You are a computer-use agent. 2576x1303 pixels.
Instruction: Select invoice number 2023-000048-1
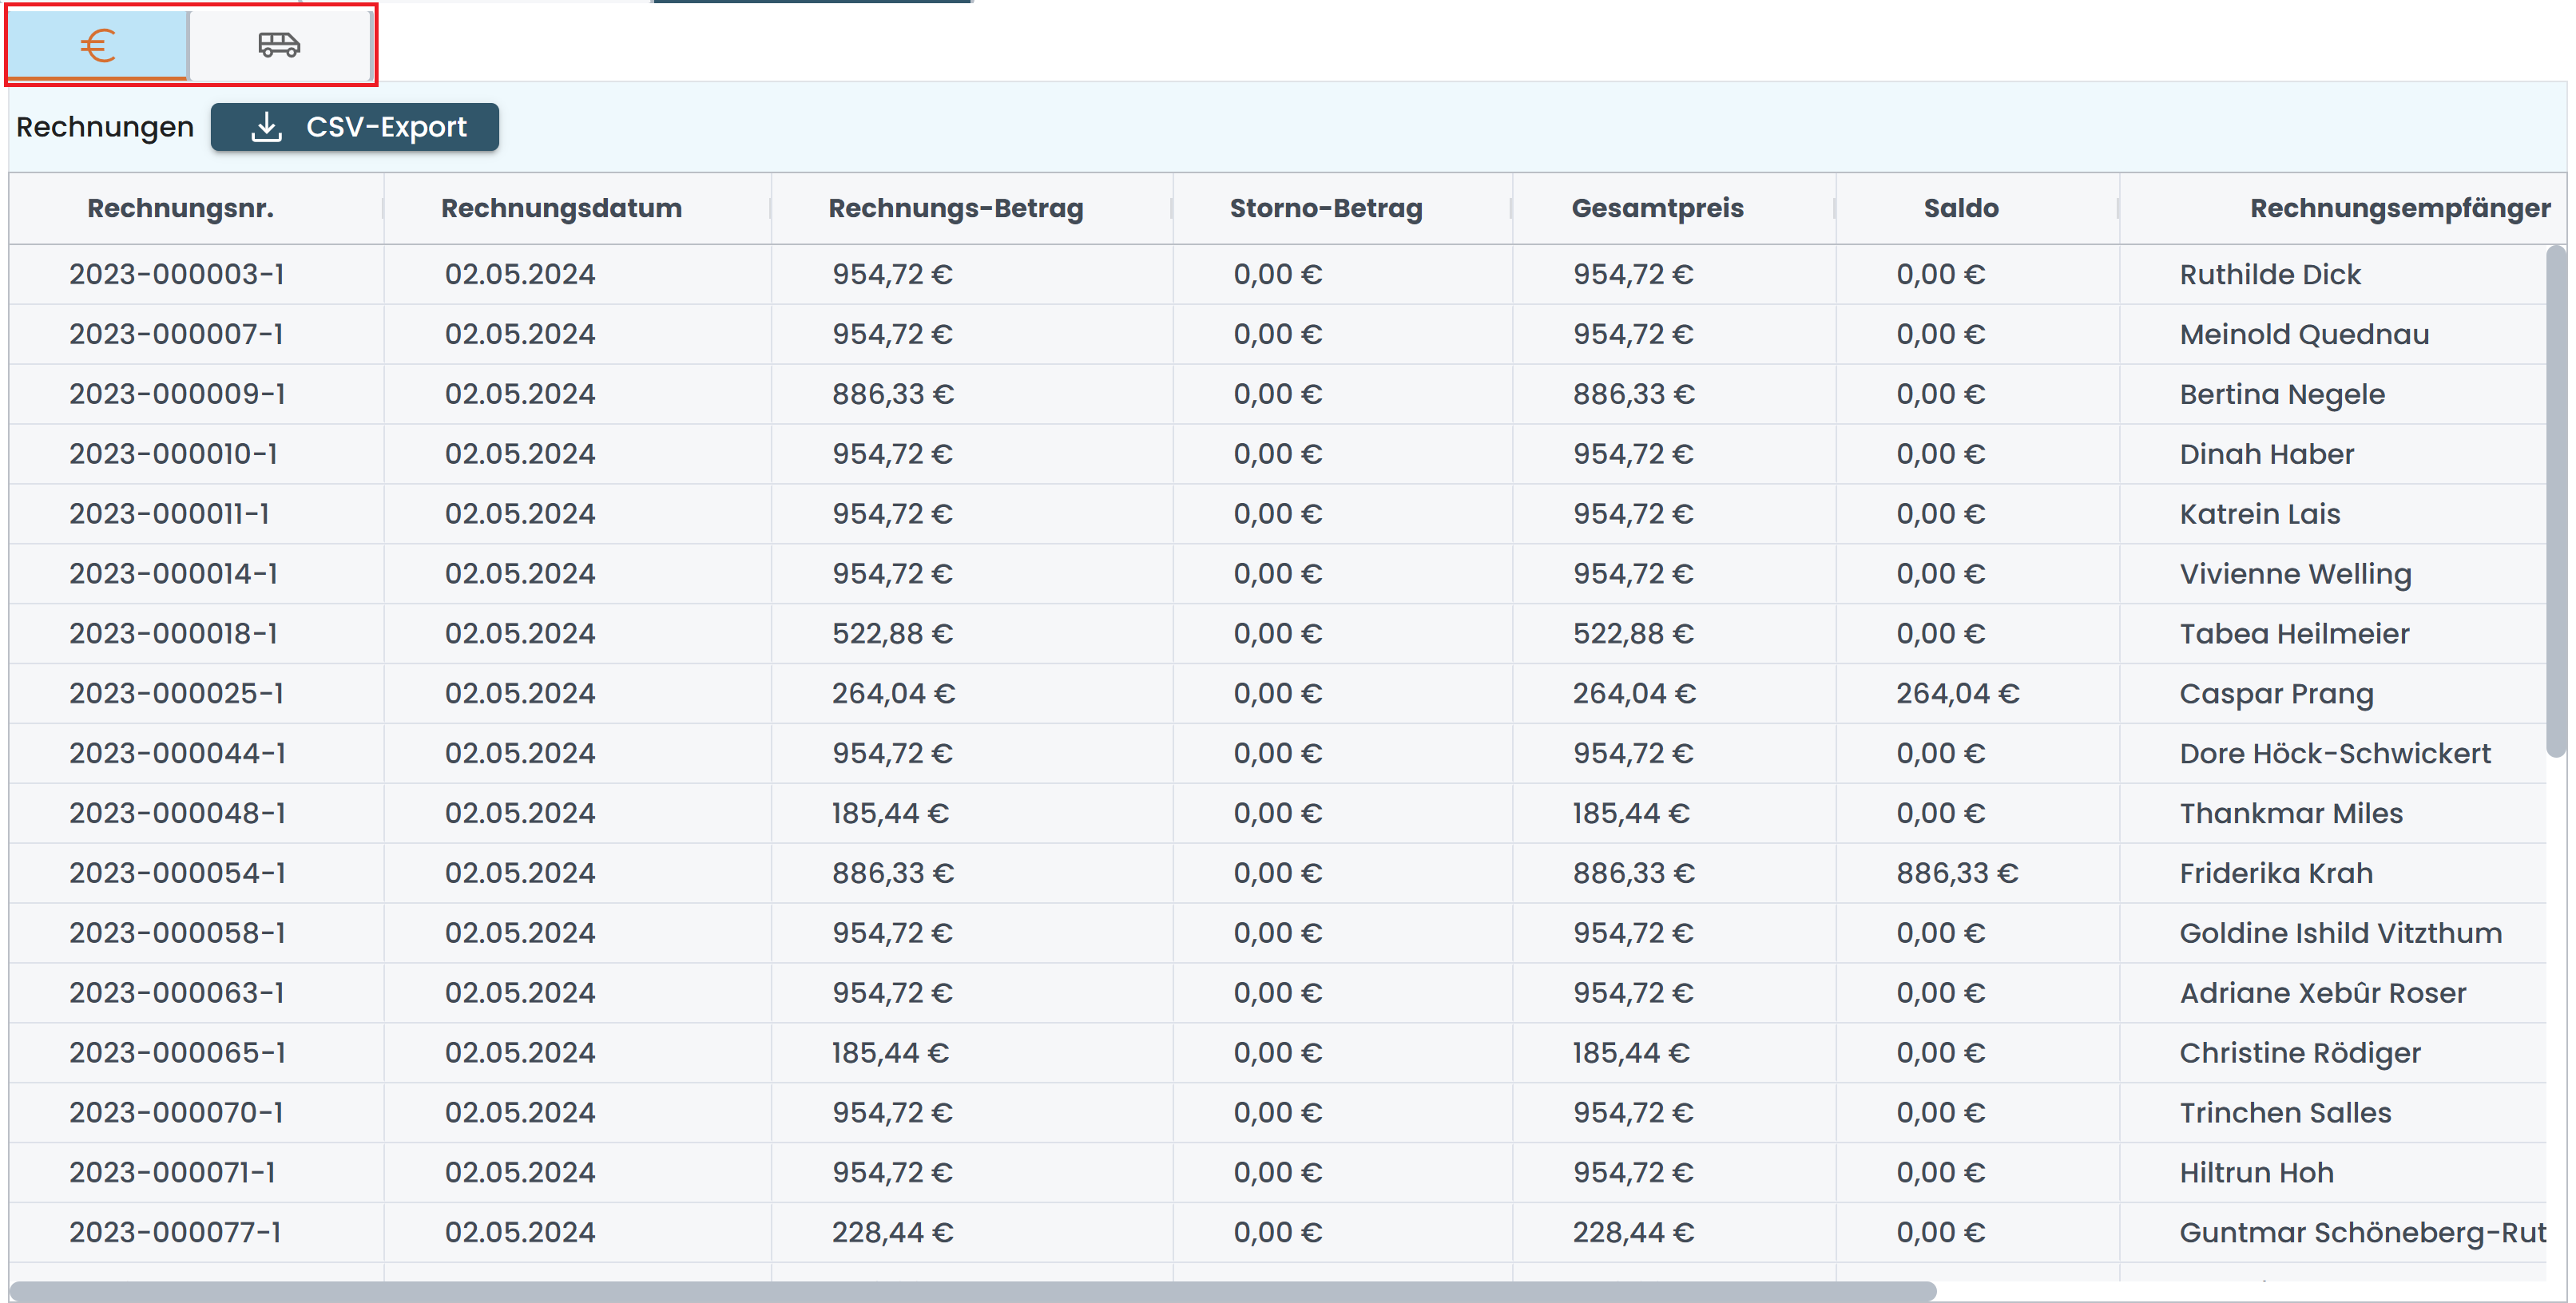pyautogui.click(x=177, y=814)
